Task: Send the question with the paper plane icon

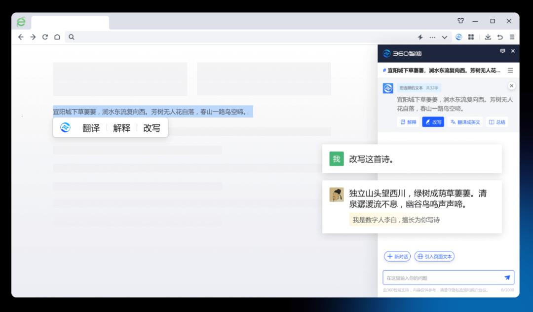Action: click(x=507, y=277)
